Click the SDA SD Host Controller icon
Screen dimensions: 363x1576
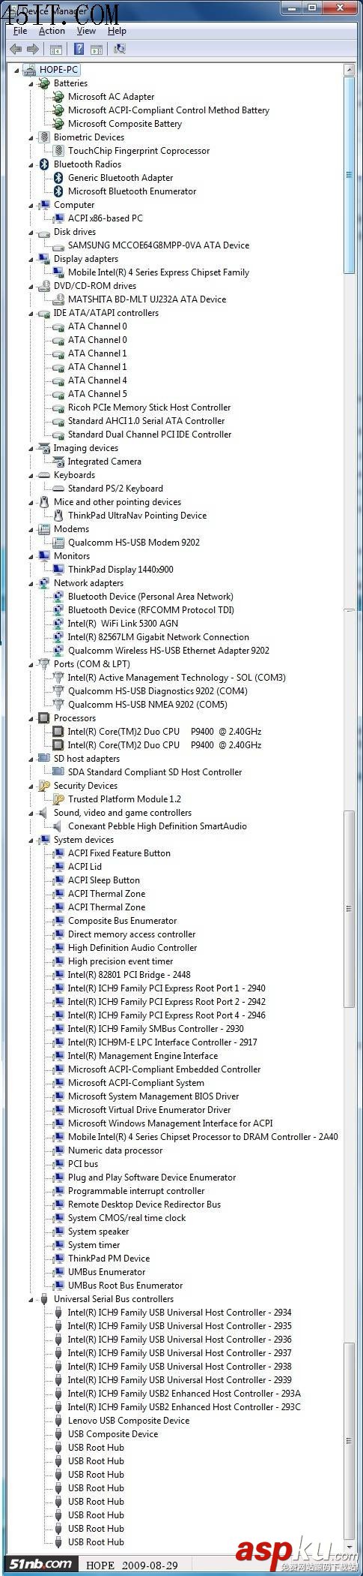click(58, 772)
